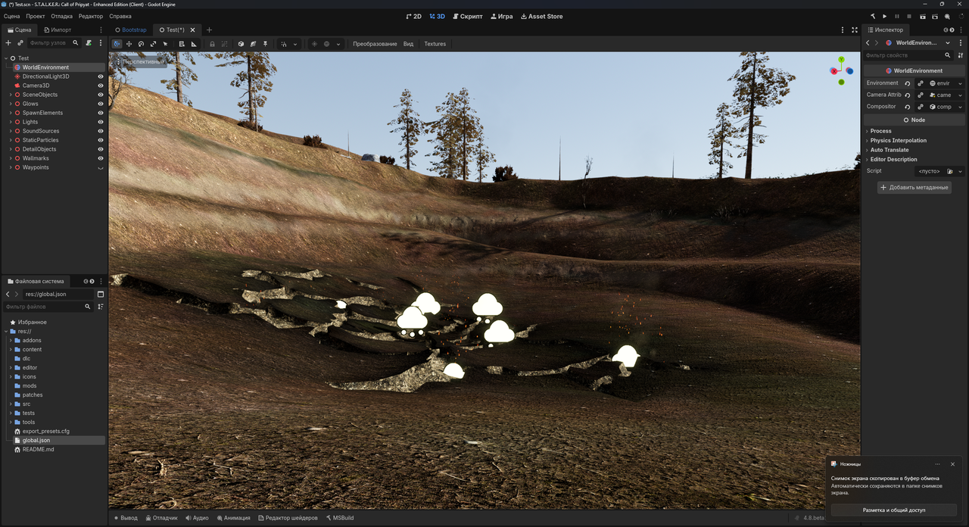Select the Move mode tool in the 3D toolbar

coord(129,44)
